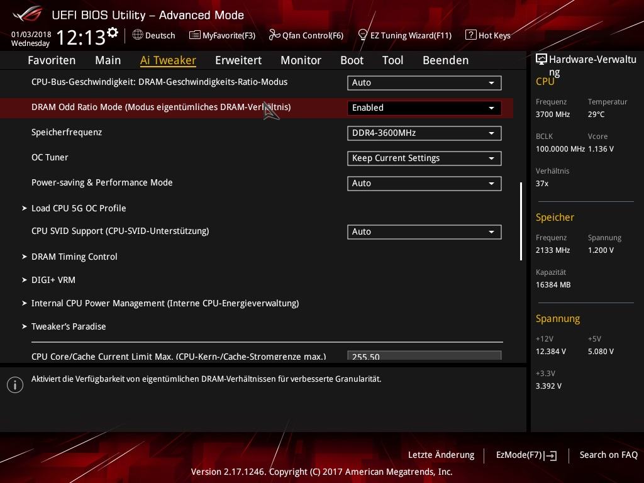This screenshot has height=483, width=644.
Task: Select the OC Tuner label
Action: pos(50,157)
